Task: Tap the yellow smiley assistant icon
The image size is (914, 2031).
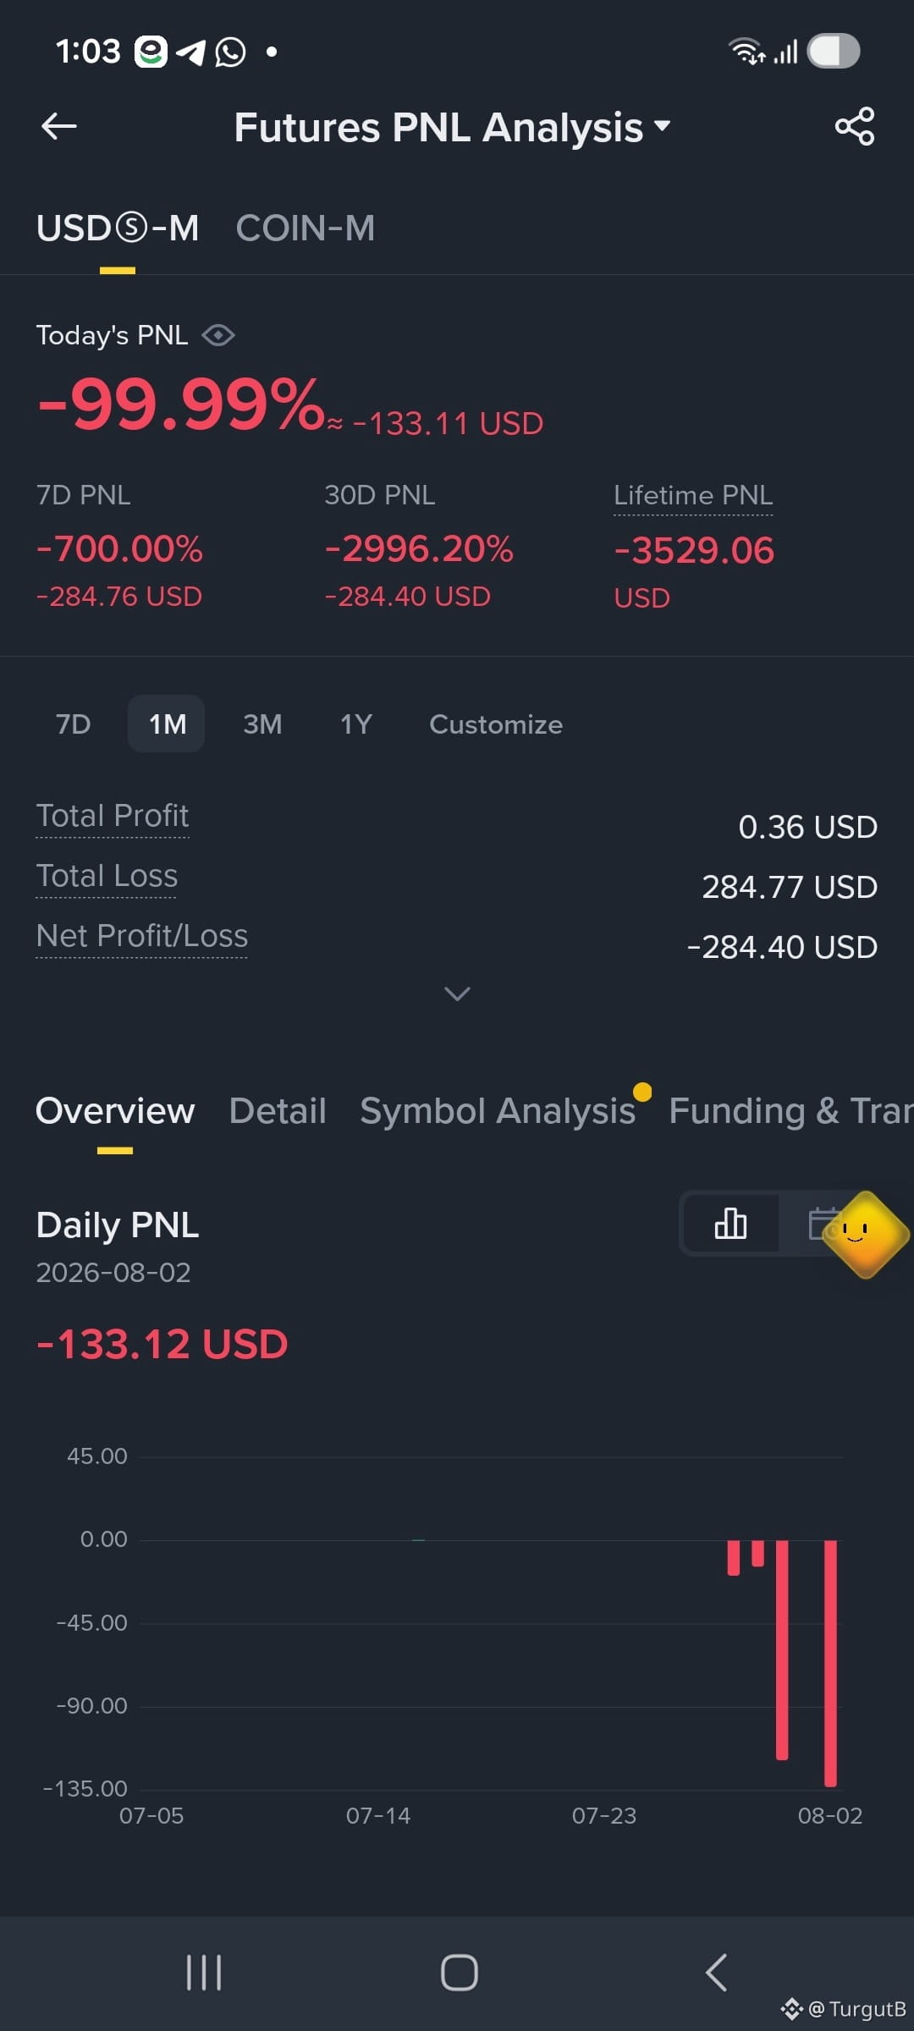Action: click(865, 1234)
